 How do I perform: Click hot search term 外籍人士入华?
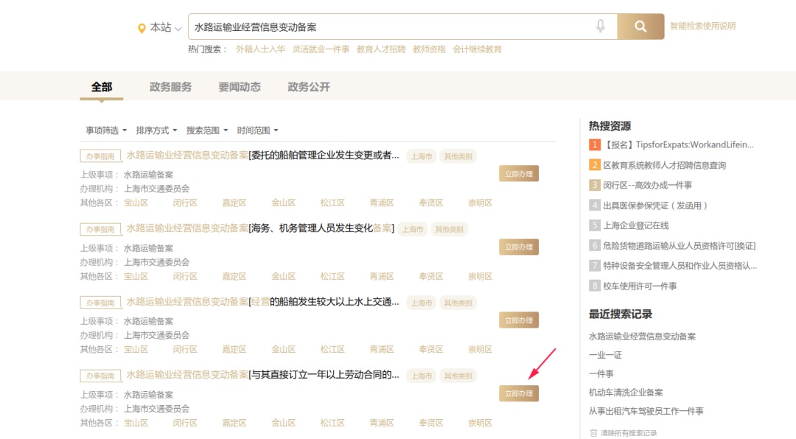click(260, 49)
